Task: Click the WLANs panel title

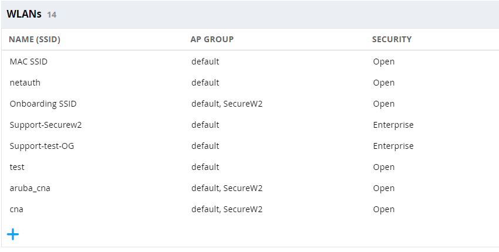Action: [x=24, y=14]
